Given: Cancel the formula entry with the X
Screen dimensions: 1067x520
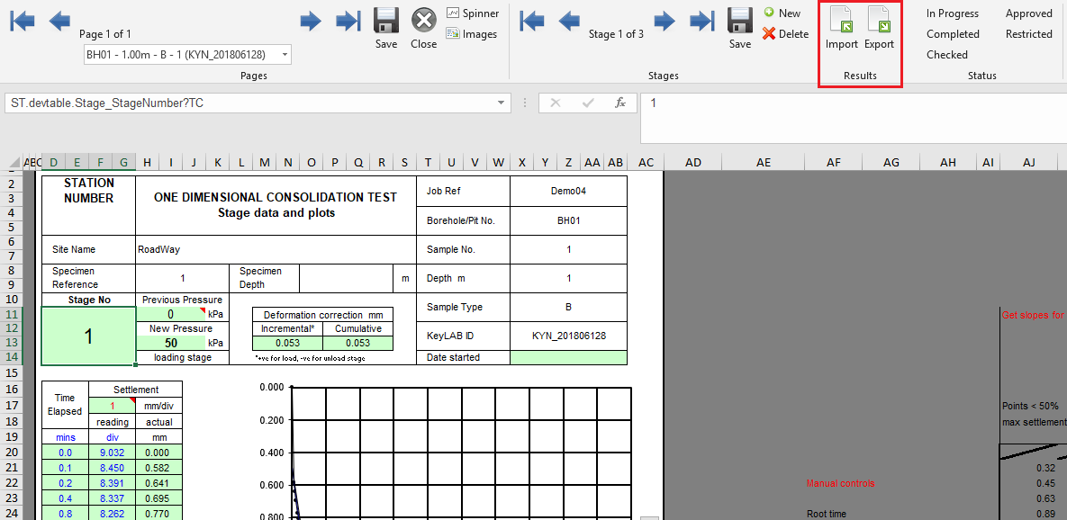Looking at the screenshot, I should pos(555,103).
